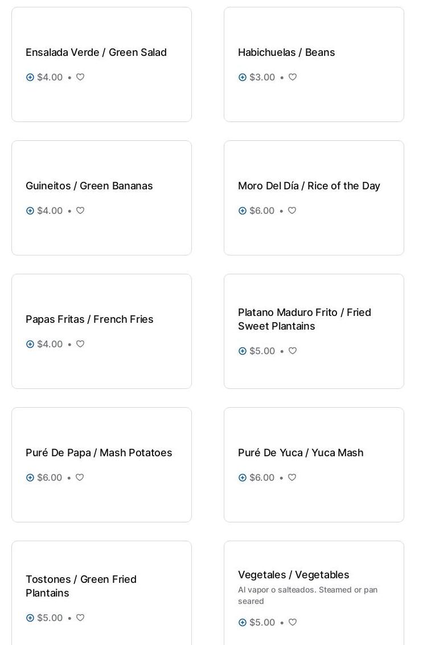427x645 pixels.
Task: Add Ensalada Verde to order via plus icon
Action: click(x=30, y=78)
